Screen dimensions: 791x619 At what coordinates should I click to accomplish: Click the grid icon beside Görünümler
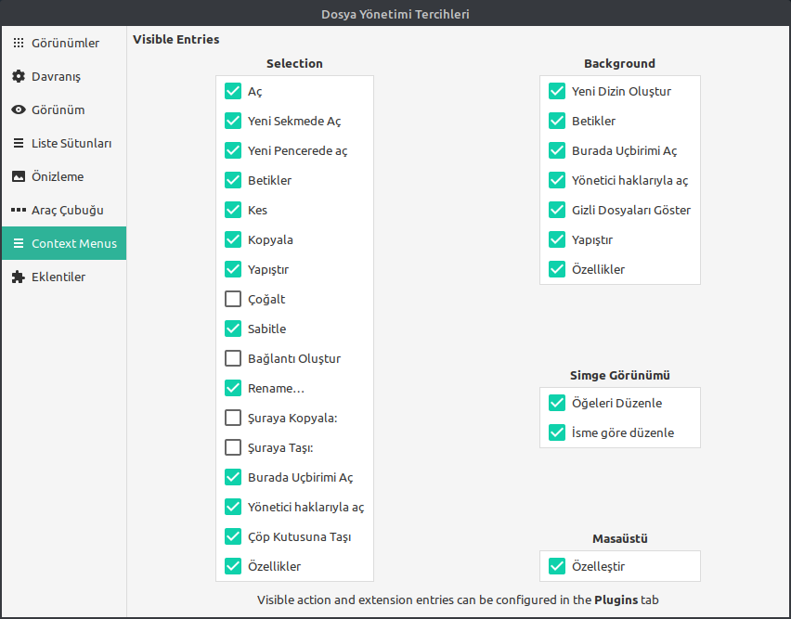pyautogui.click(x=19, y=43)
